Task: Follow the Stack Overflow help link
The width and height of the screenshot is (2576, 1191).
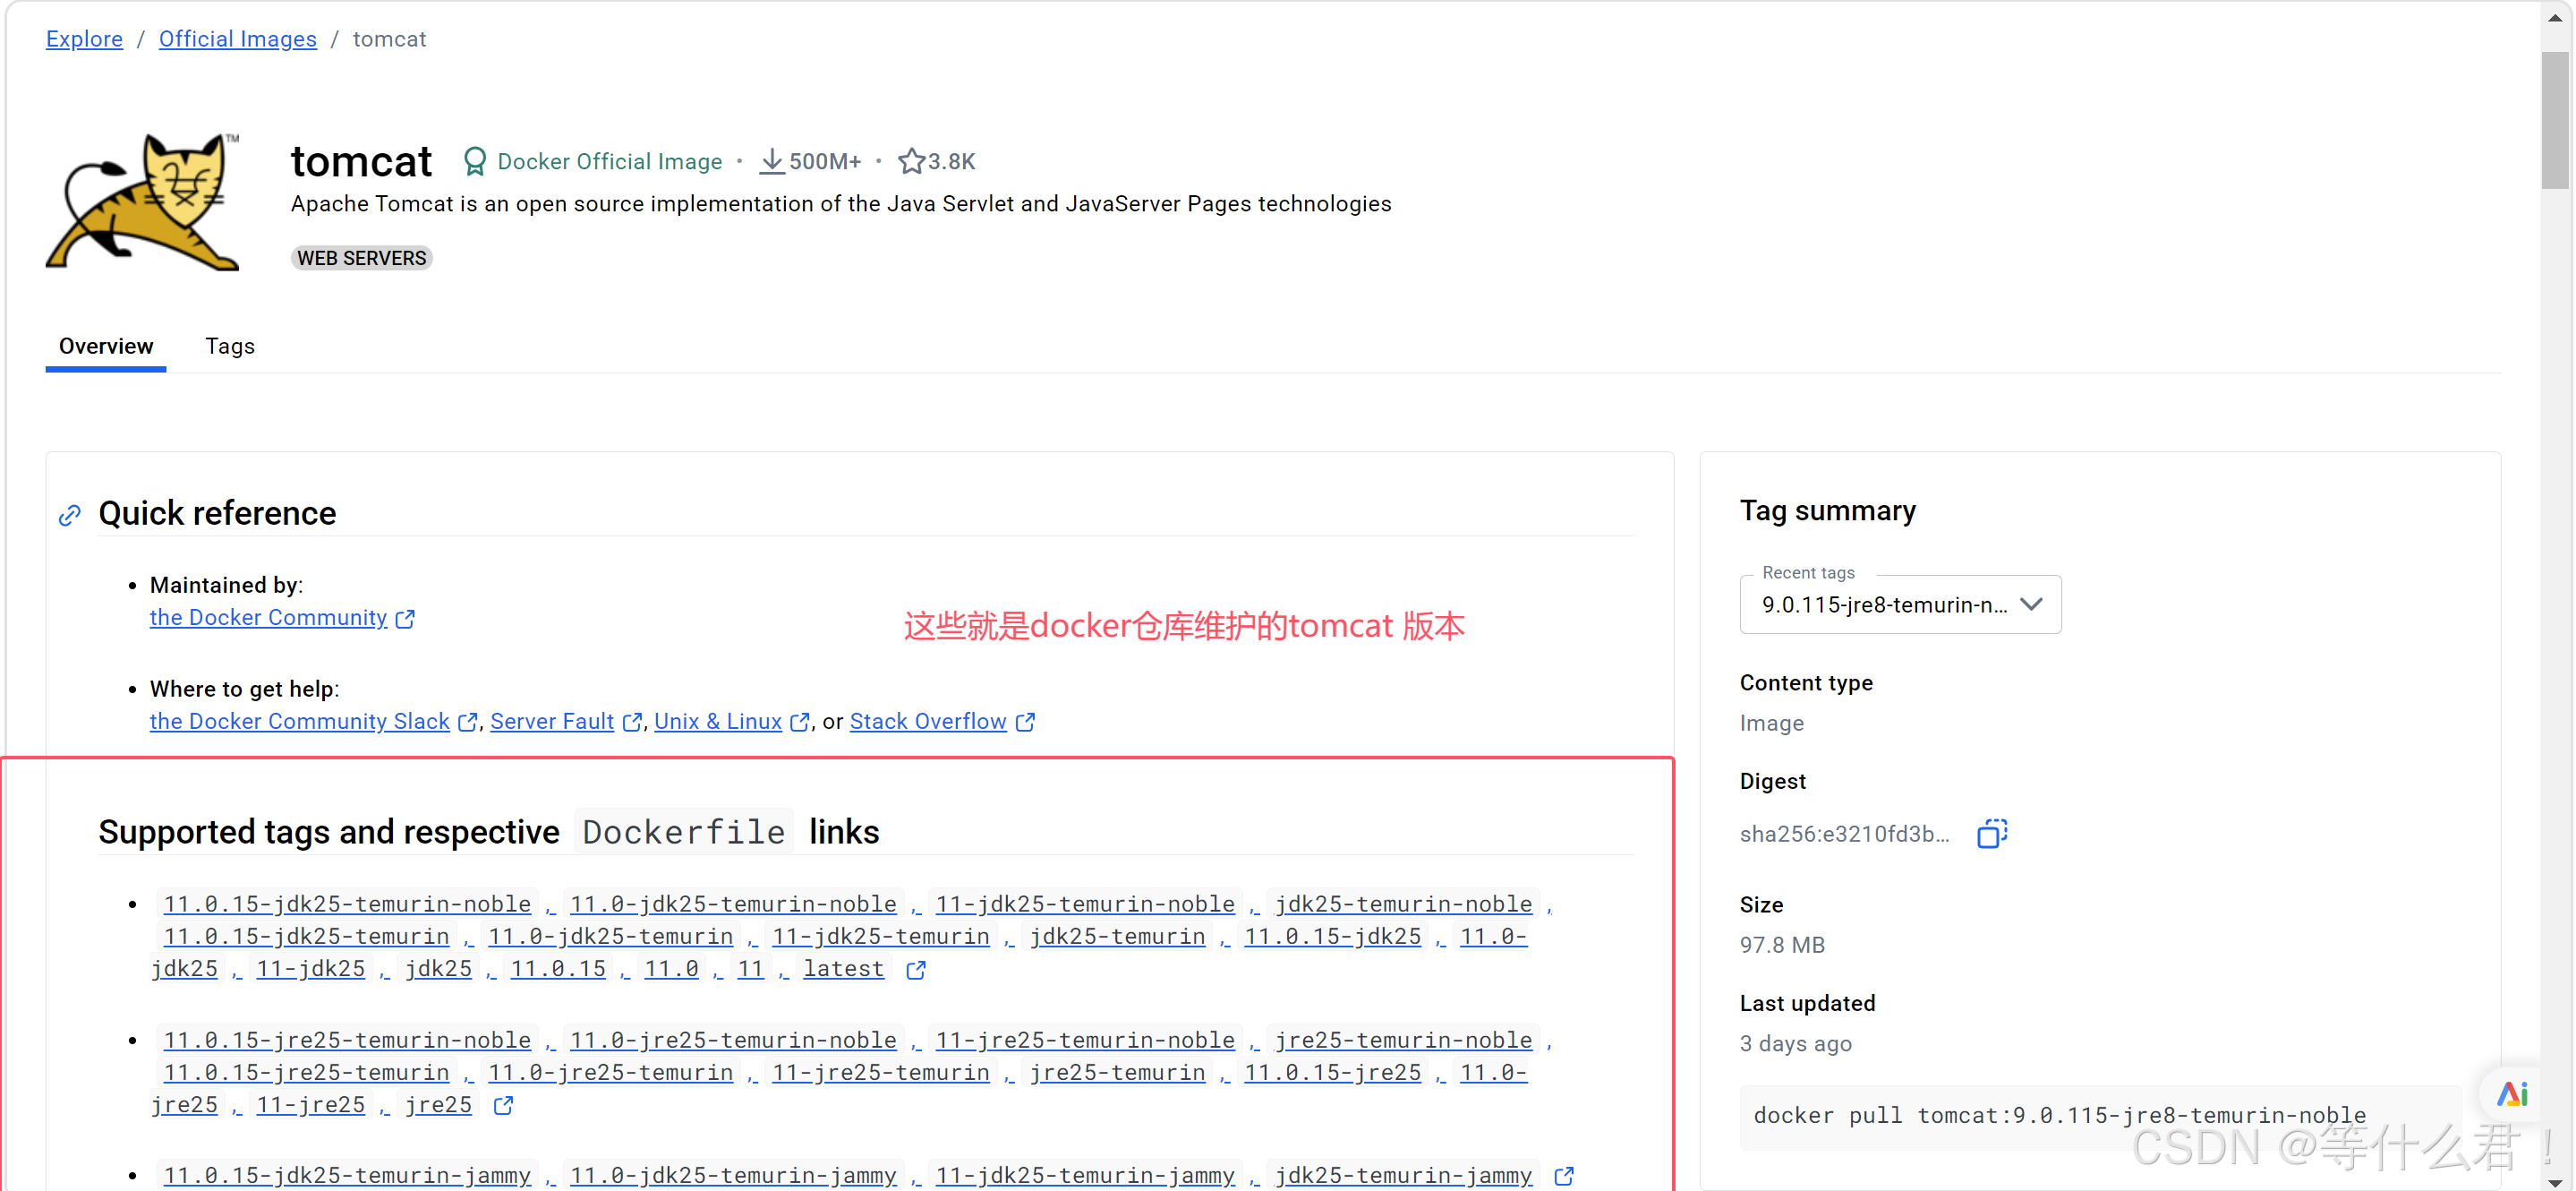Action: coord(927,722)
